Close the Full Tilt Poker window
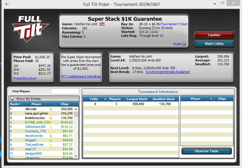The image size is (242, 168). tap(233, 3)
